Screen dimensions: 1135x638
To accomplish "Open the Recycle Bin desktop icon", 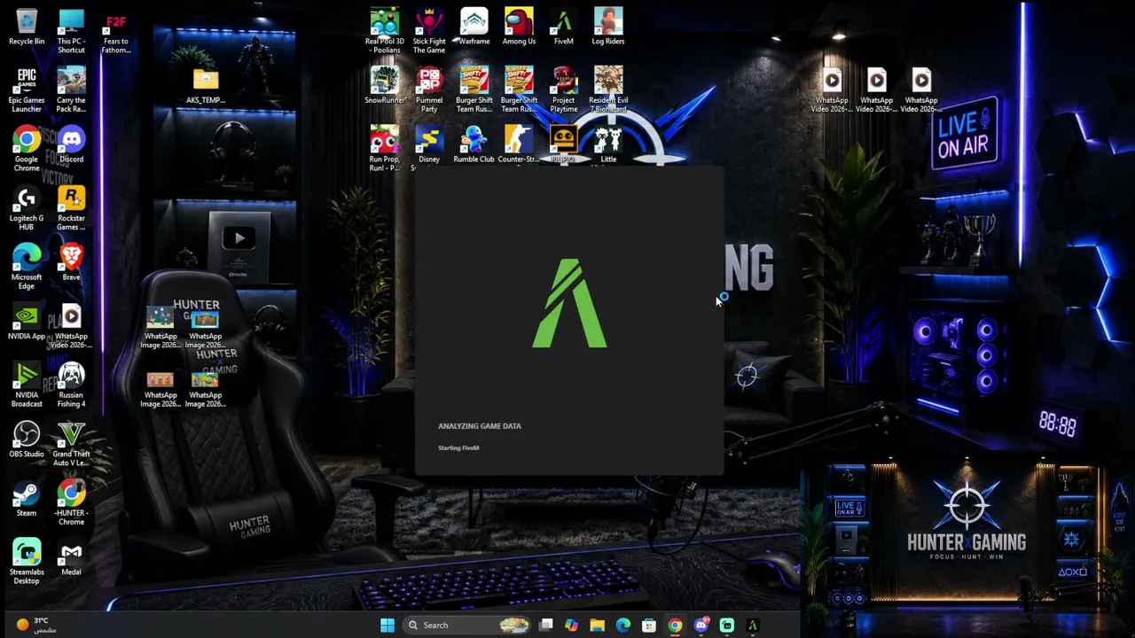I will [x=27, y=27].
